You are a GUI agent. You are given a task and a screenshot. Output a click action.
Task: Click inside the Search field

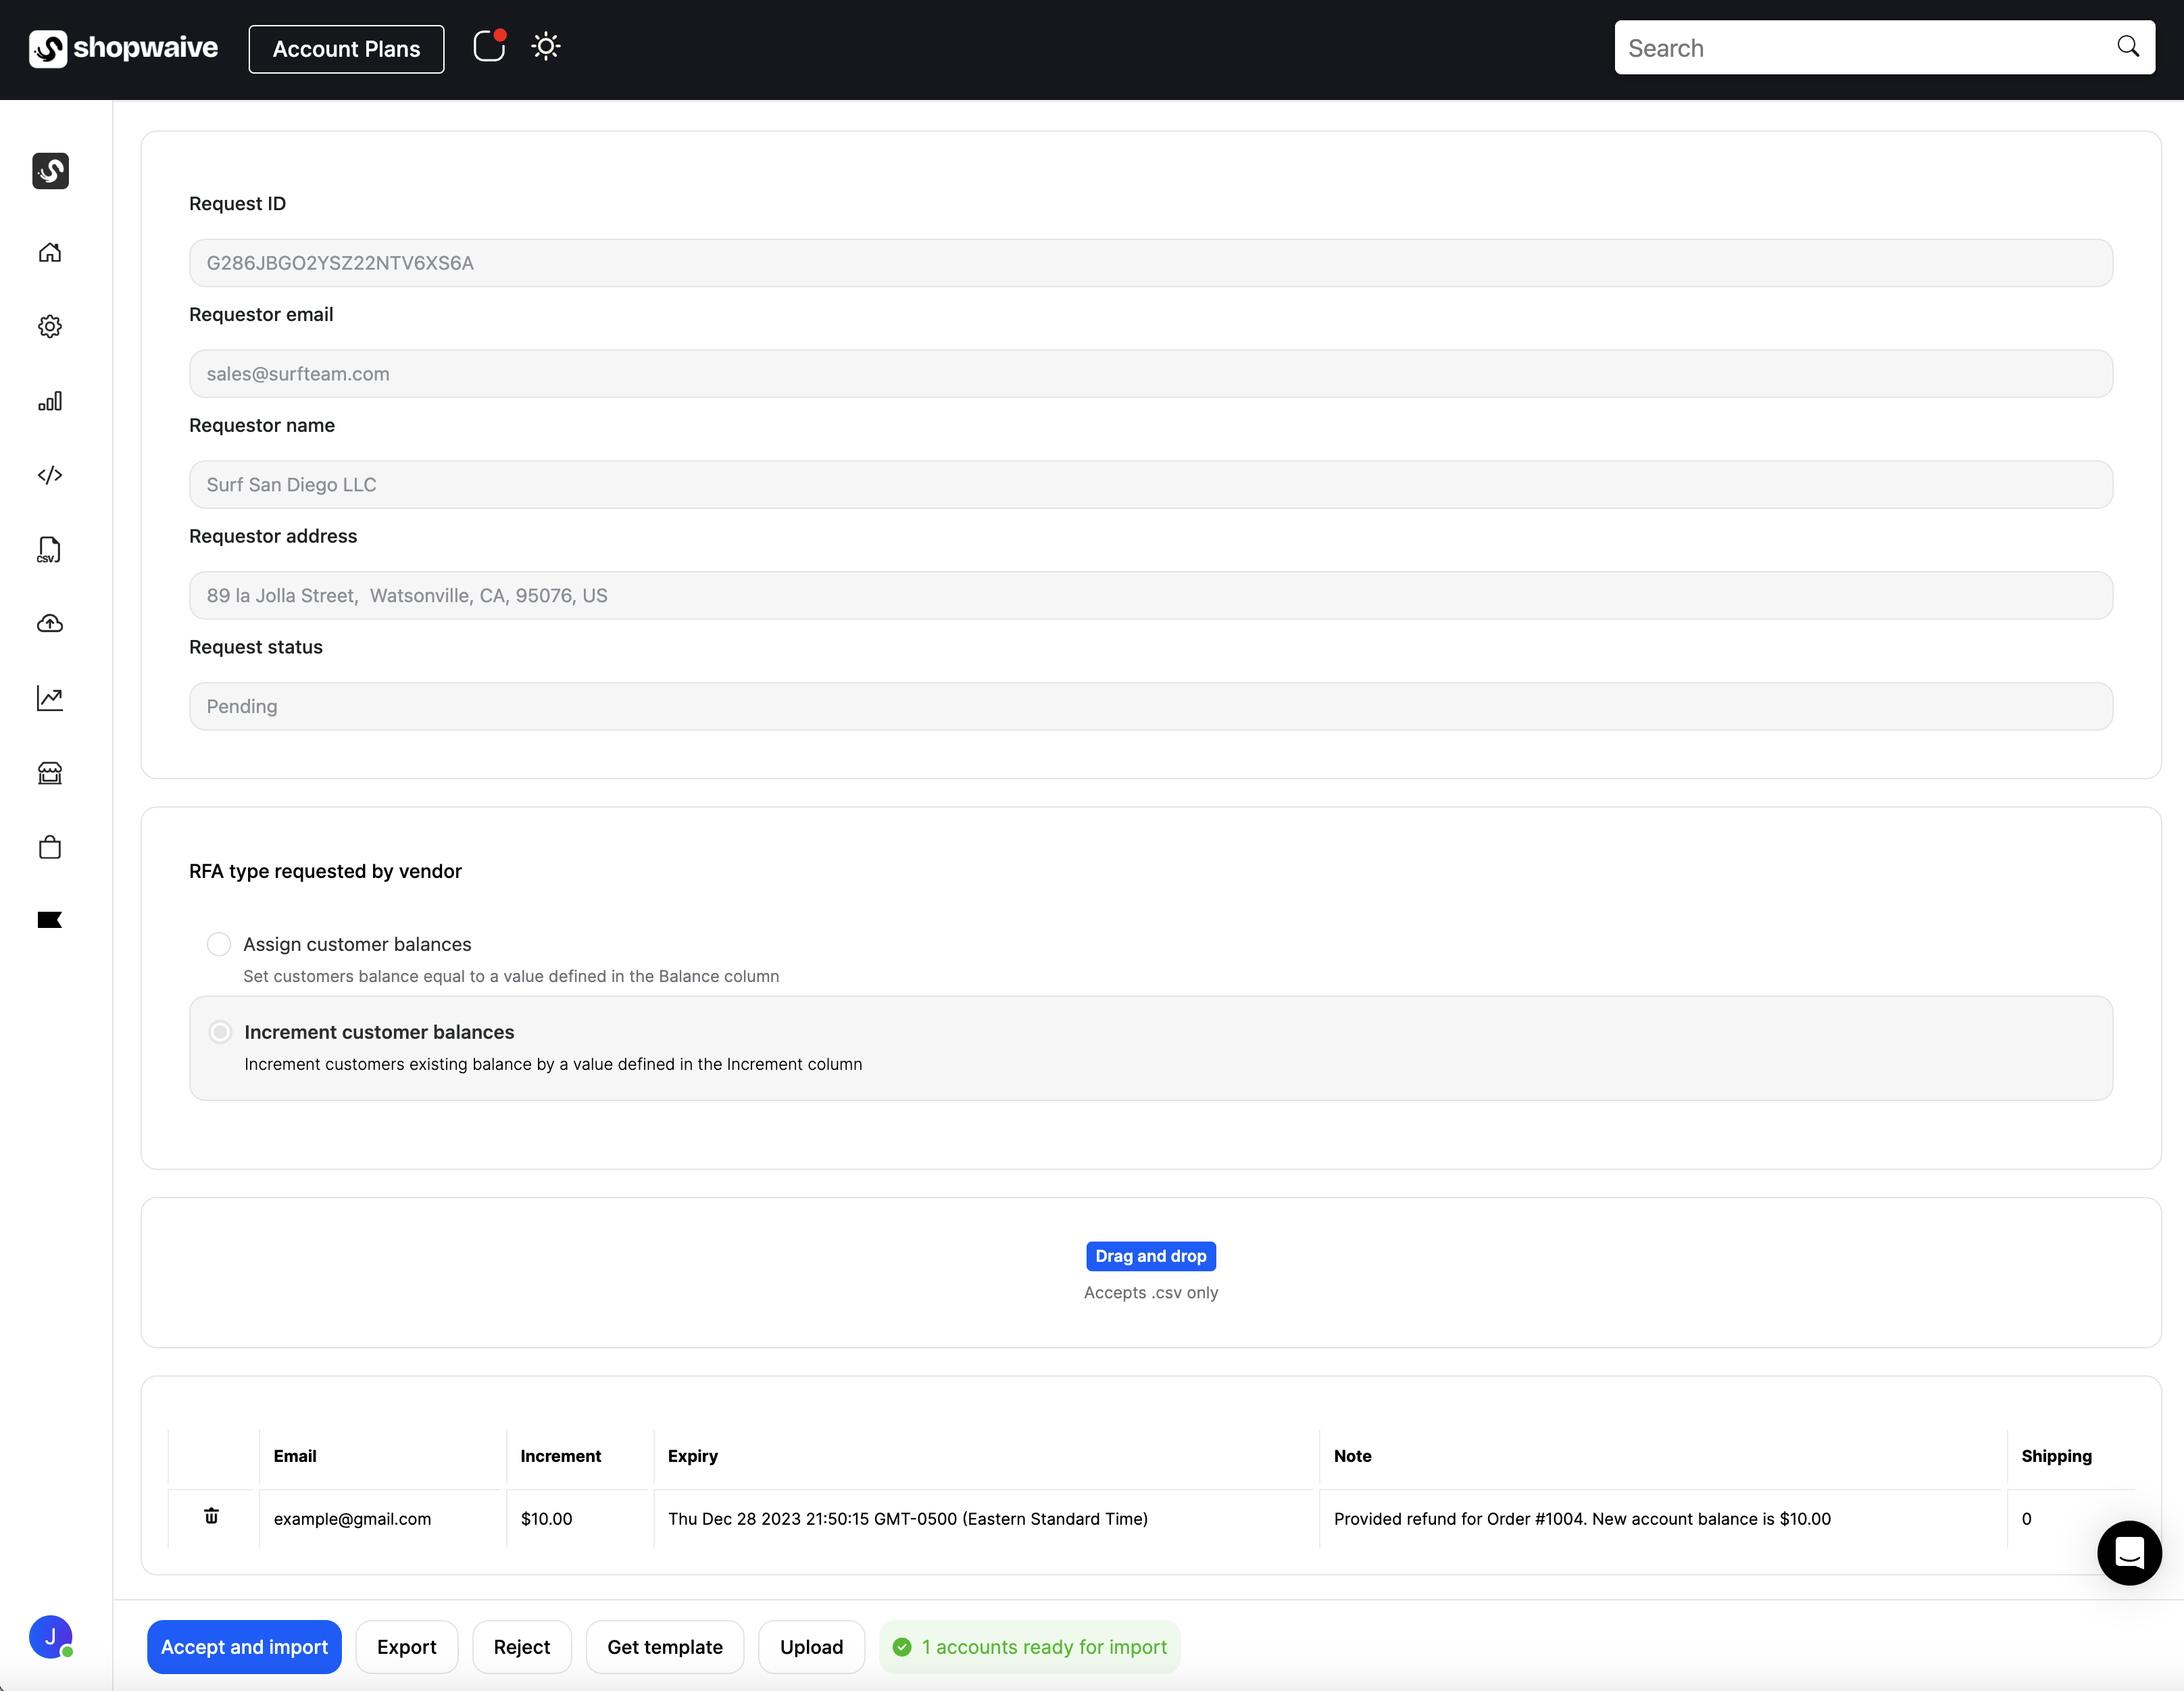point(1860,48)
